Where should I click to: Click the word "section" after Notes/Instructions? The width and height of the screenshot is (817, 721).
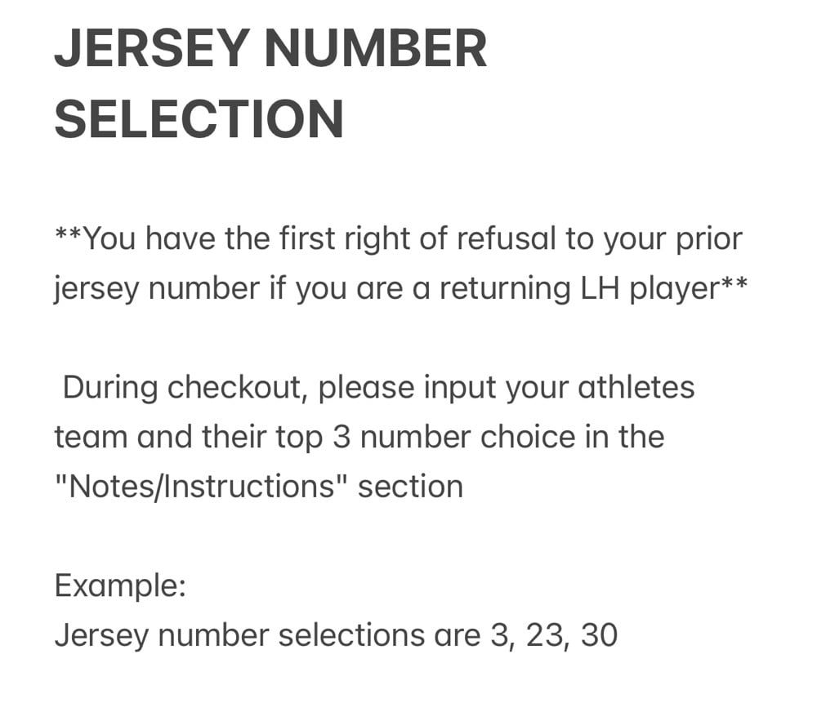410,487
